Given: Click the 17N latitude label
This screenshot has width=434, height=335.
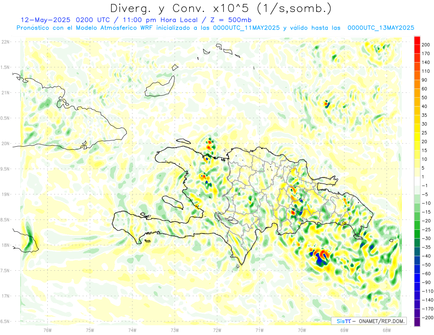Looking at the screenshot, I should point(5,296).
